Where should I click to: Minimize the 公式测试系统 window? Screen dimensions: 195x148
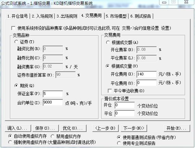[x=164, y=2]
